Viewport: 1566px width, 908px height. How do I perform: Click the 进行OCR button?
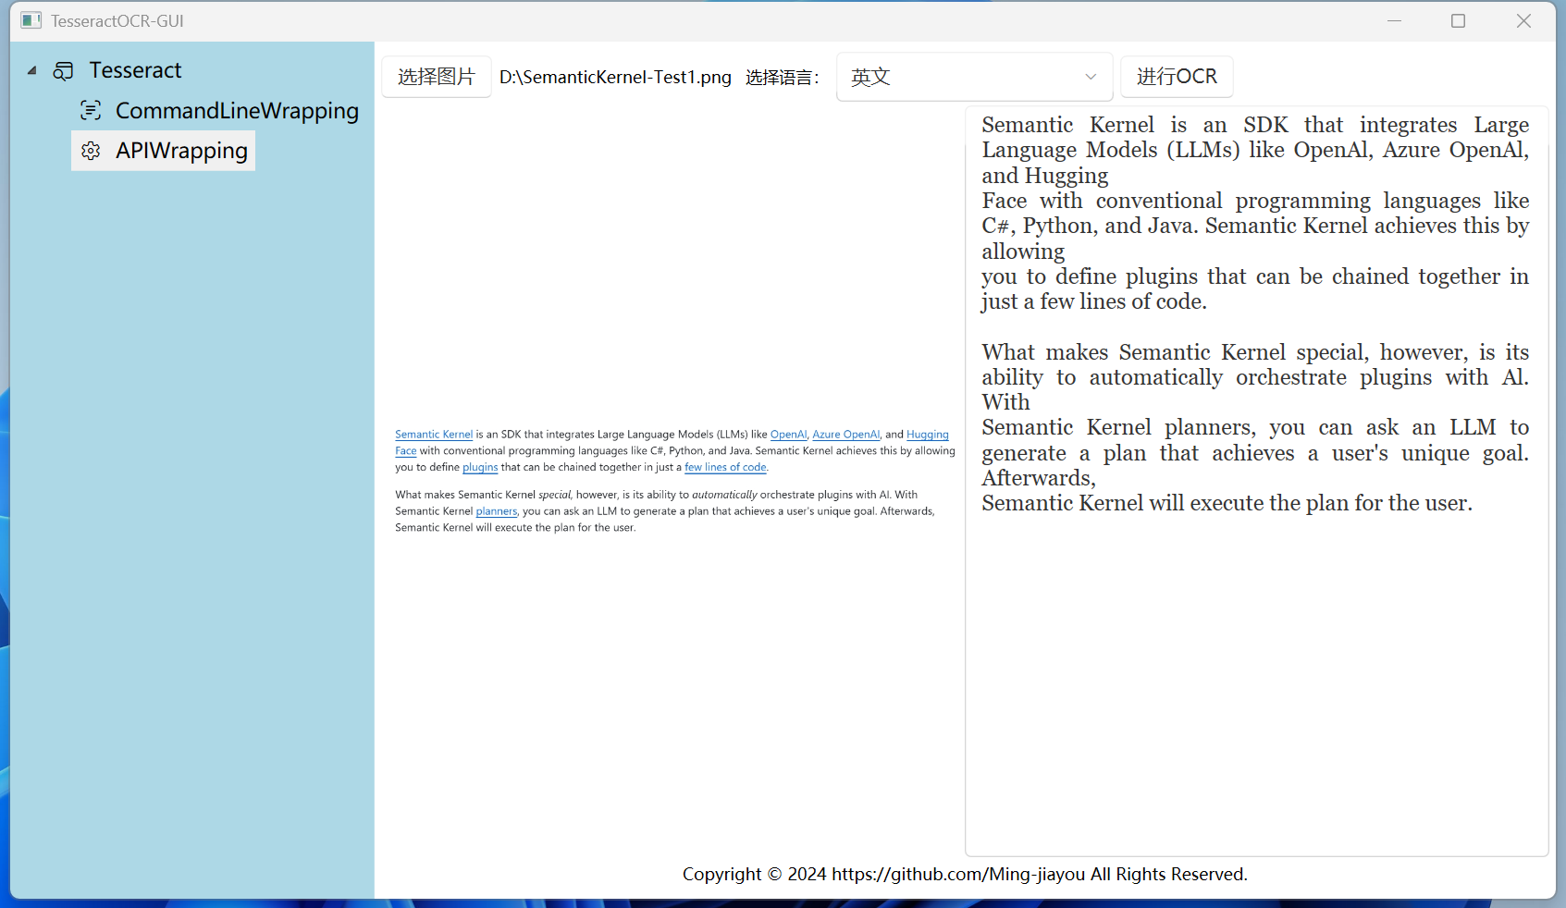pyautogui.click(x=1177, y=77)
